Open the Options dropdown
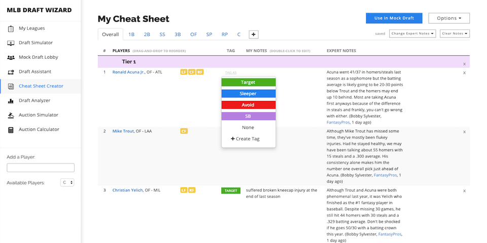The width and height of the screenshot is (487, 243). point(449,18)
